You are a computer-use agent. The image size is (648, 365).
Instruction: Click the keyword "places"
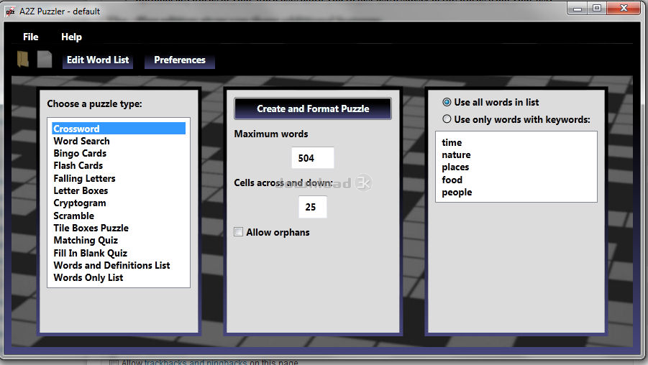pyautogui.click(x=455, y=167)
